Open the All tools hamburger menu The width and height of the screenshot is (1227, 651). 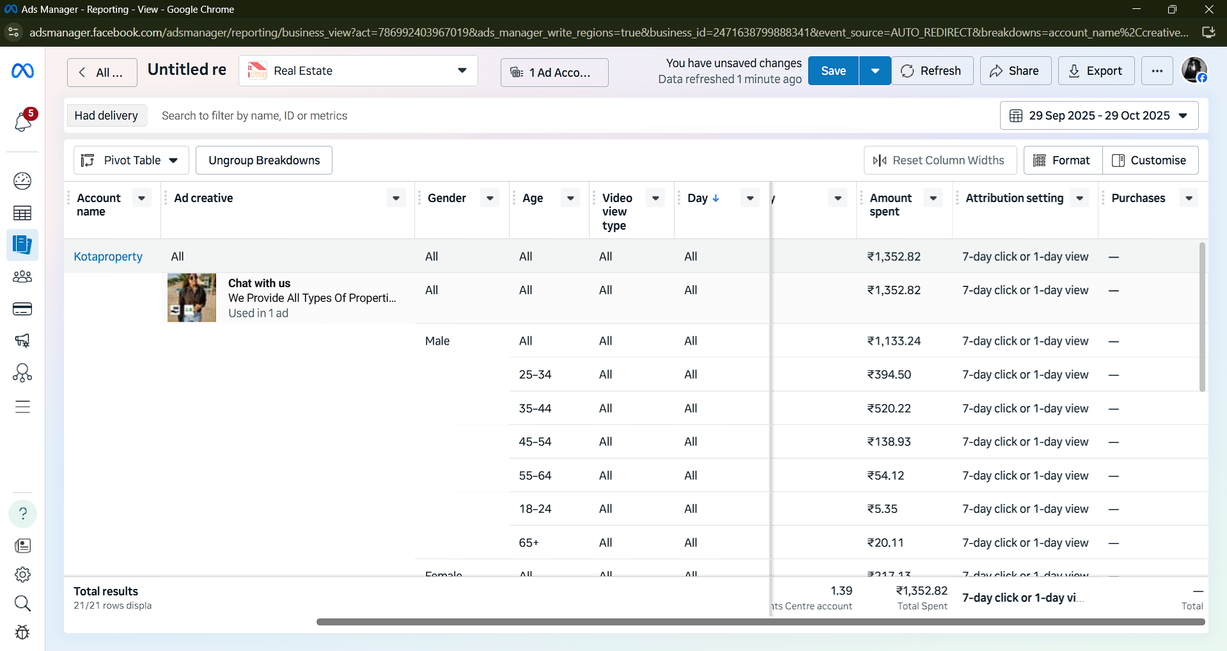click(x=22, y=407)
